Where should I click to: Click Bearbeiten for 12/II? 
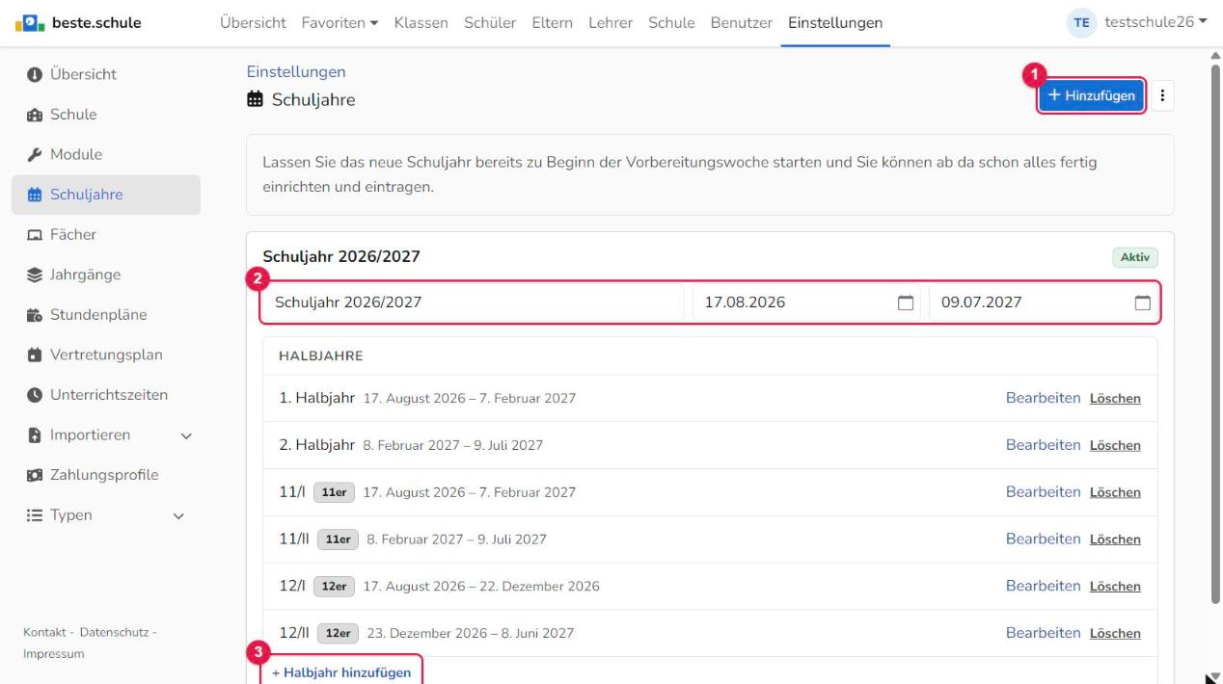tap(1044, 633)
